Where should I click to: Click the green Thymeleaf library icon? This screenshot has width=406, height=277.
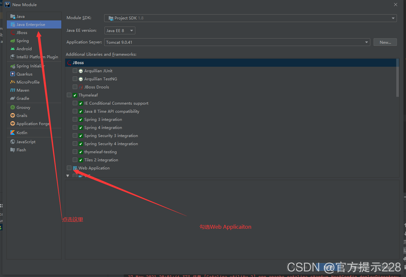75,95
